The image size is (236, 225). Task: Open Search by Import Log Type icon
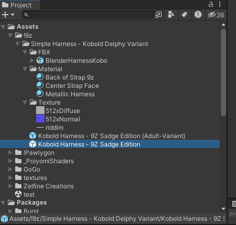198,15
